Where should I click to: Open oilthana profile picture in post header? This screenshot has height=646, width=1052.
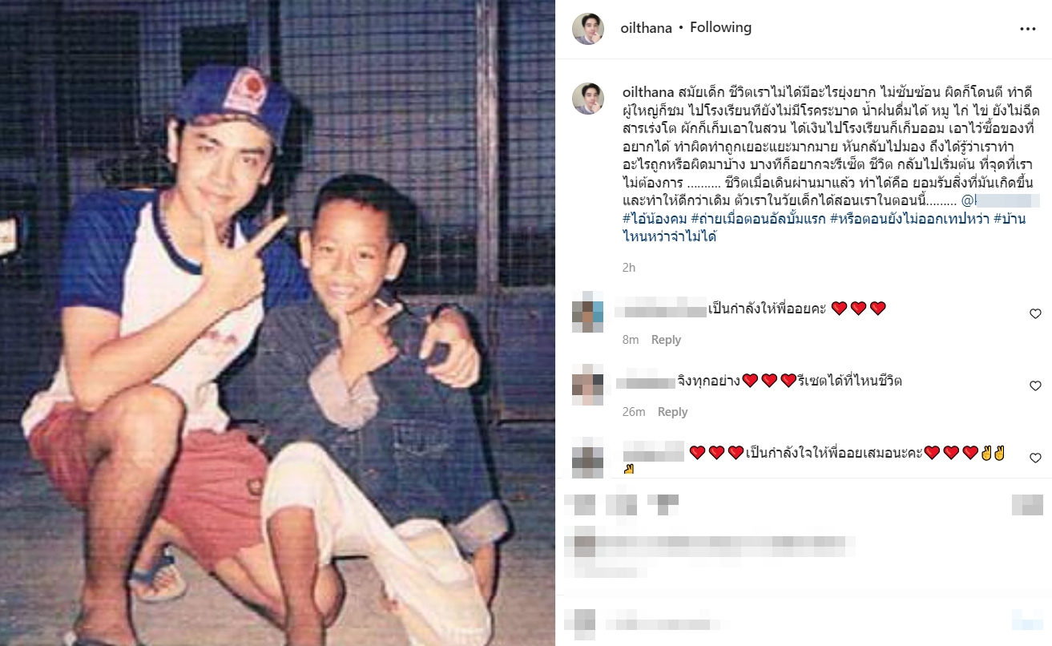[587, 29]
